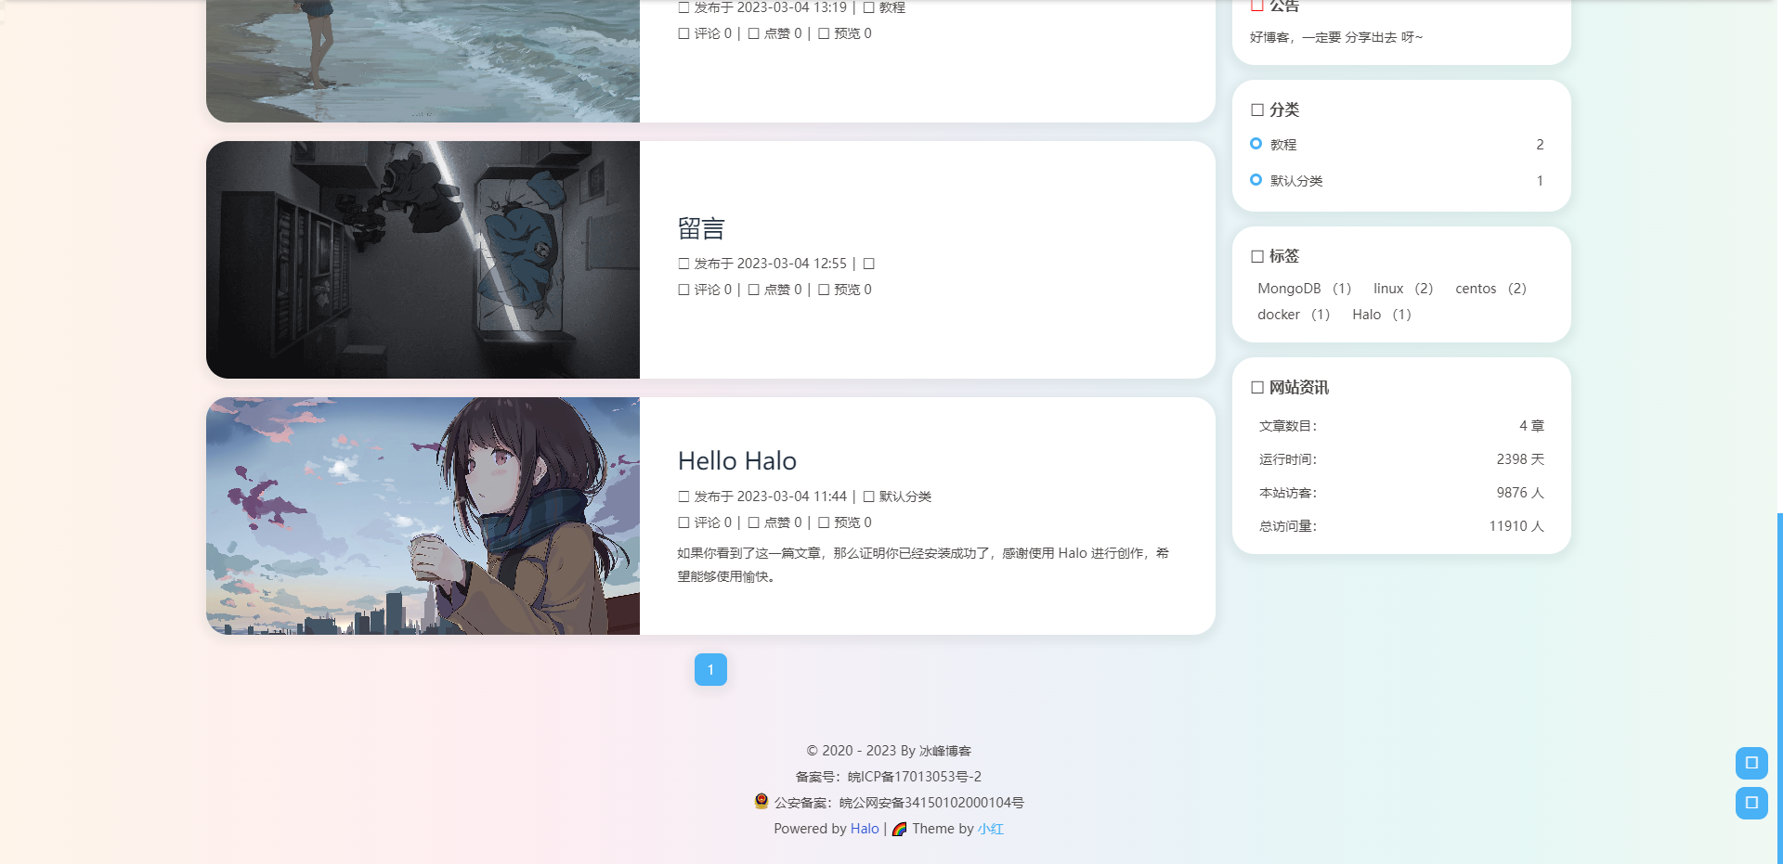The image size is (1783, 864).
Task: Click the police badge icon beside 公安备案
Action: click(x=762, y=802)
